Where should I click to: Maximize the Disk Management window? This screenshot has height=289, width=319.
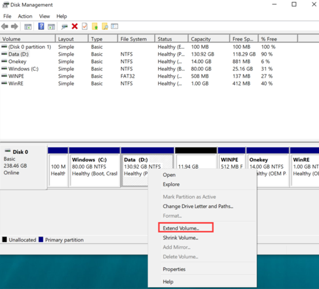pos(294,4)
